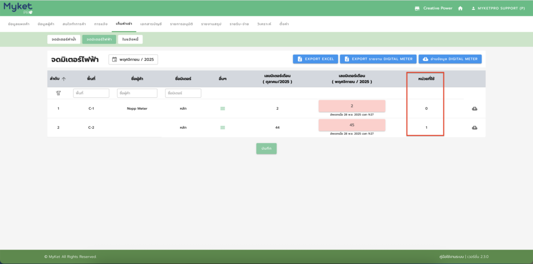533x264 pixels.
Task: Switch to จดมิเตอร์ค่าน้ำ tab
Action: pyautogui.click(x=64, y=39)
